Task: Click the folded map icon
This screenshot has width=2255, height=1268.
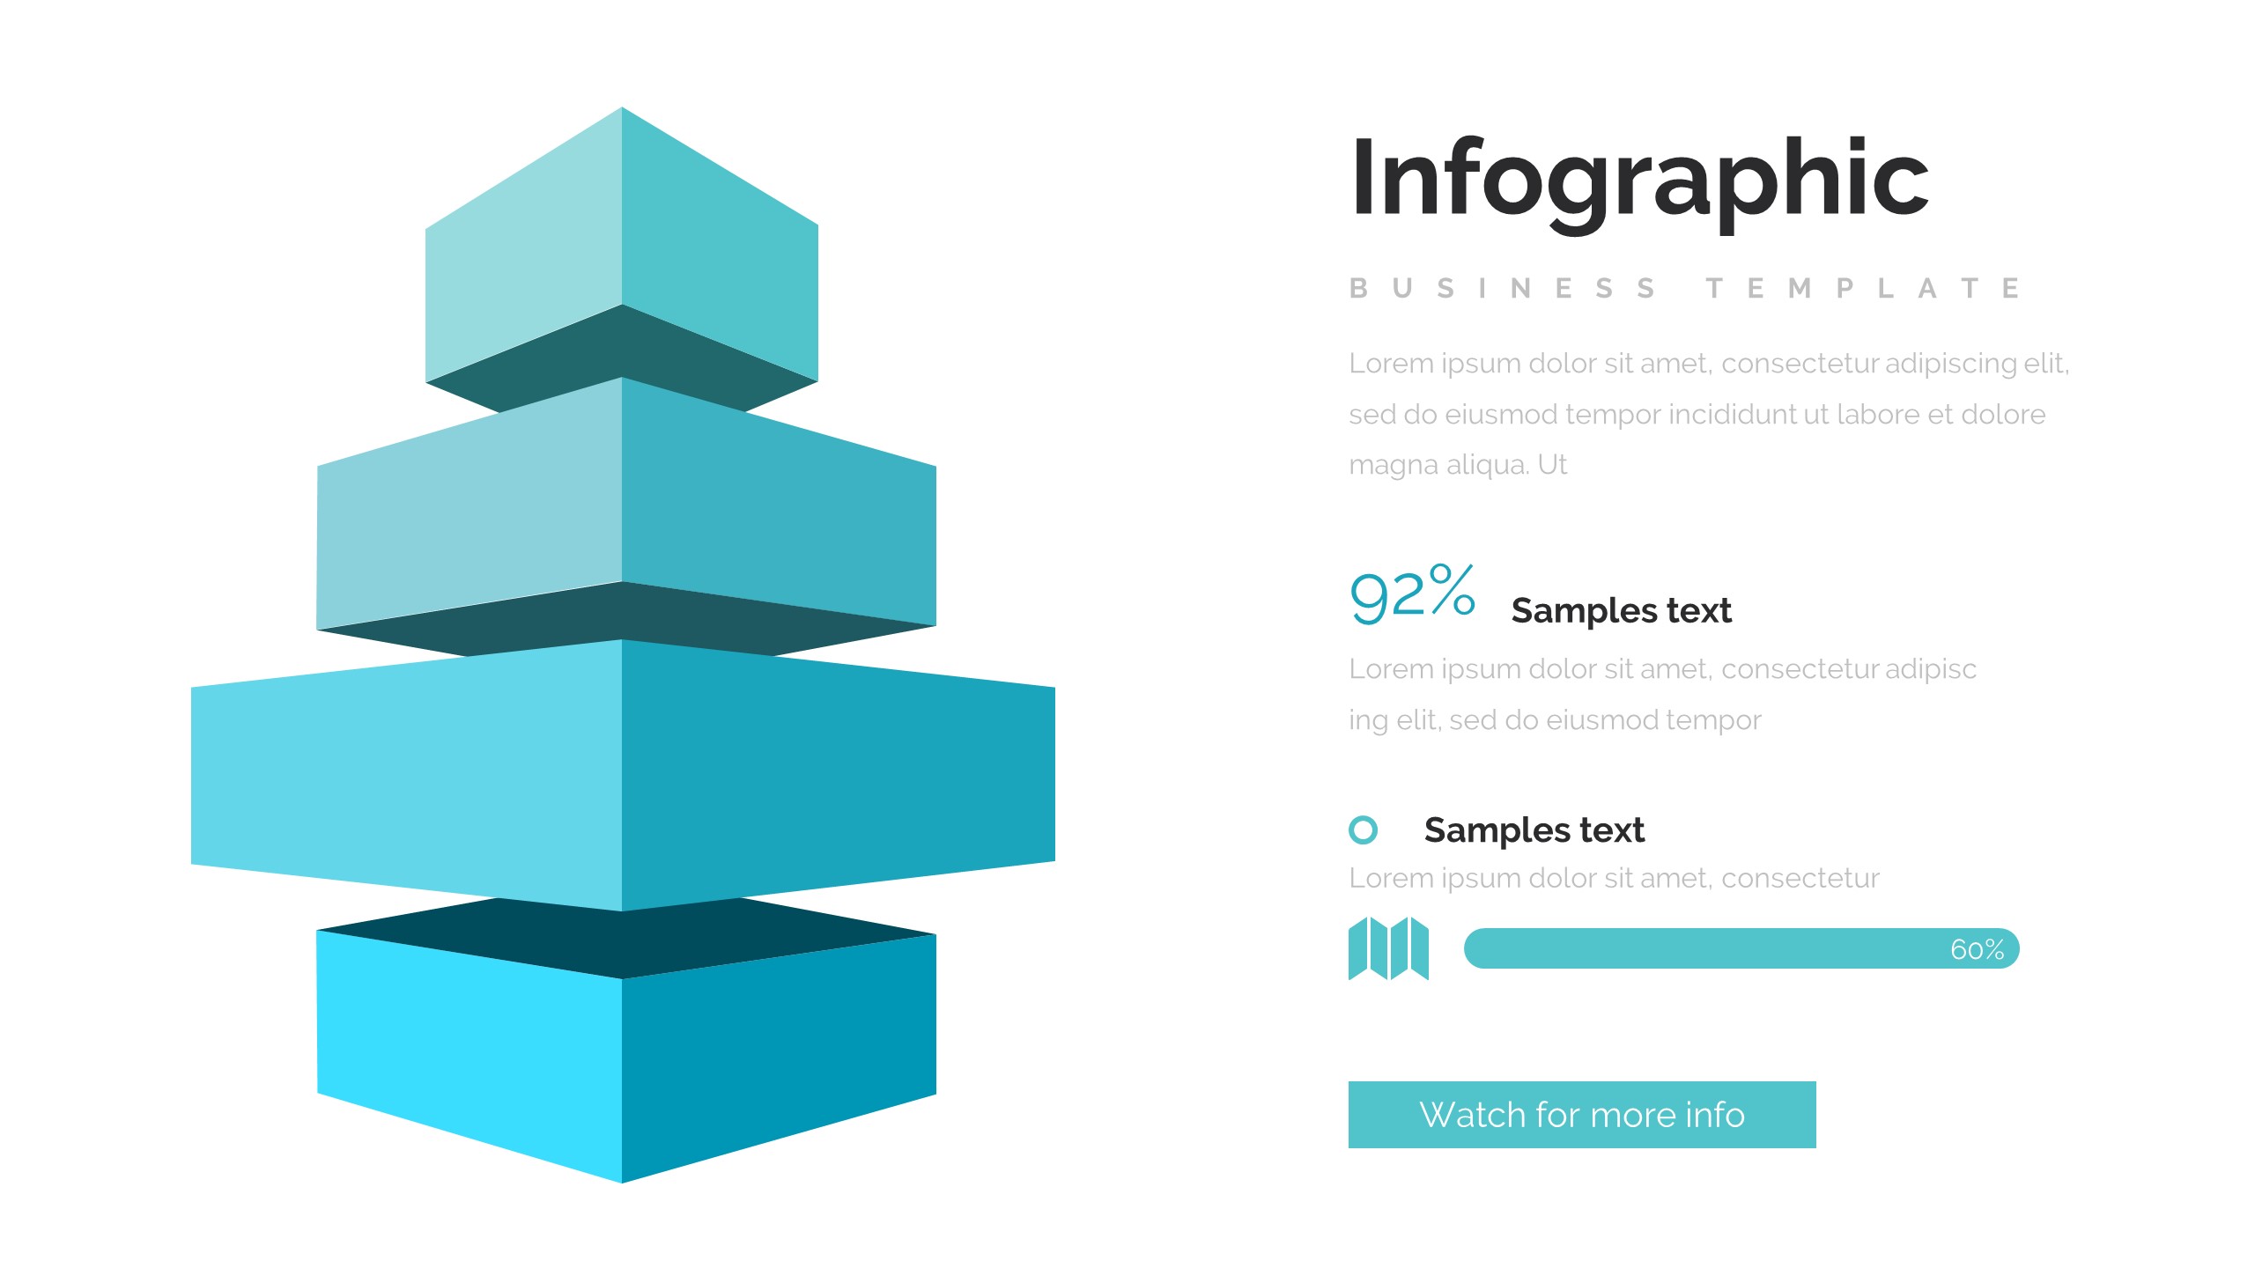Action: (x=1388, y=948)
